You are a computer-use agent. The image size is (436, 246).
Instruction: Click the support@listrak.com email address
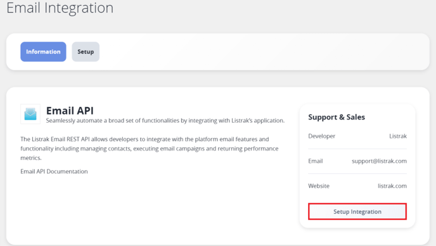coord(379,161)
